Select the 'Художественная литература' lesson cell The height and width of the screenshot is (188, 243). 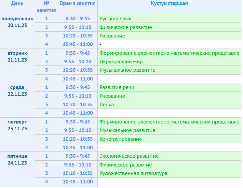[133, 173]
